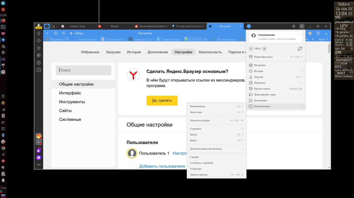Open collections icon in browser sidebar
354x198 pixels.
point(39,55)
